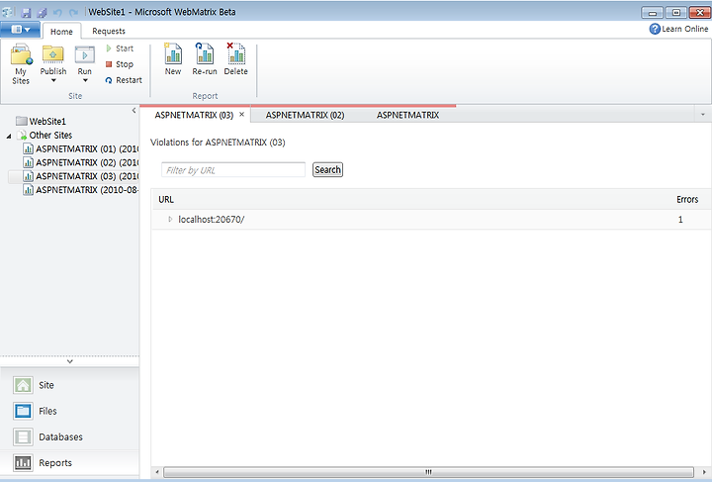This screenshot has height=482, width=712.
Task: Click the Save All icon in title bar
Action: (42, 12)
